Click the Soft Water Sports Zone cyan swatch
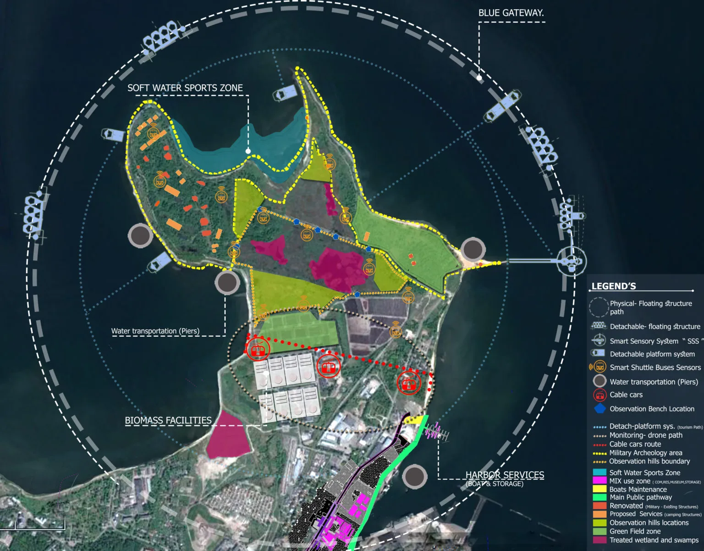The height and width of the screenshot is (551, 704). (599, 473)
